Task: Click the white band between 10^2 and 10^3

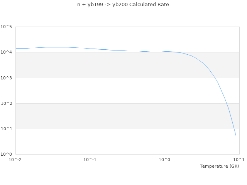Action: [116, 91]
